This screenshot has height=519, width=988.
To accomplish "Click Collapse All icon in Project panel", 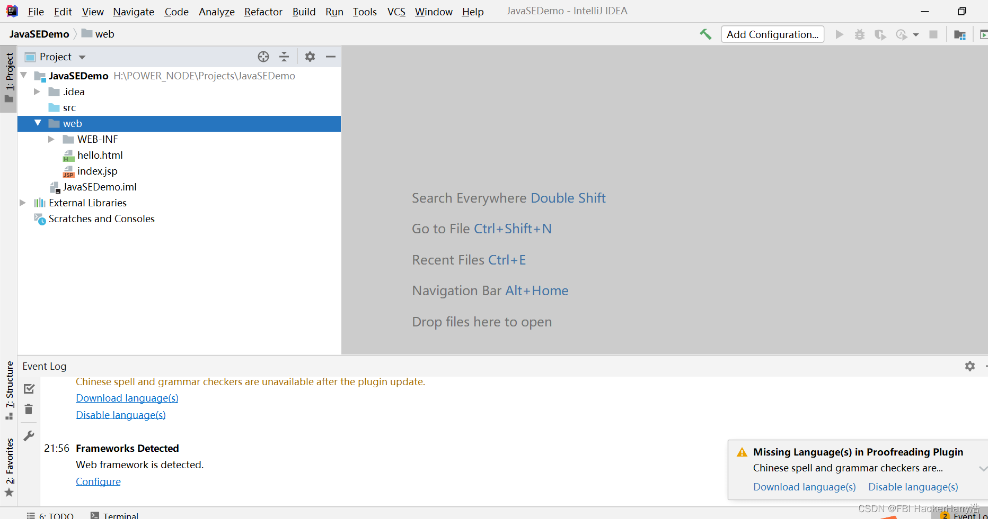I will (x=284, y=57).
